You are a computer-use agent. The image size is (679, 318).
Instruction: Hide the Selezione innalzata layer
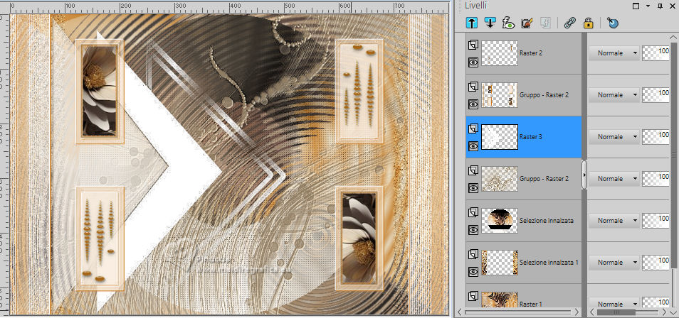coord(473,230)
